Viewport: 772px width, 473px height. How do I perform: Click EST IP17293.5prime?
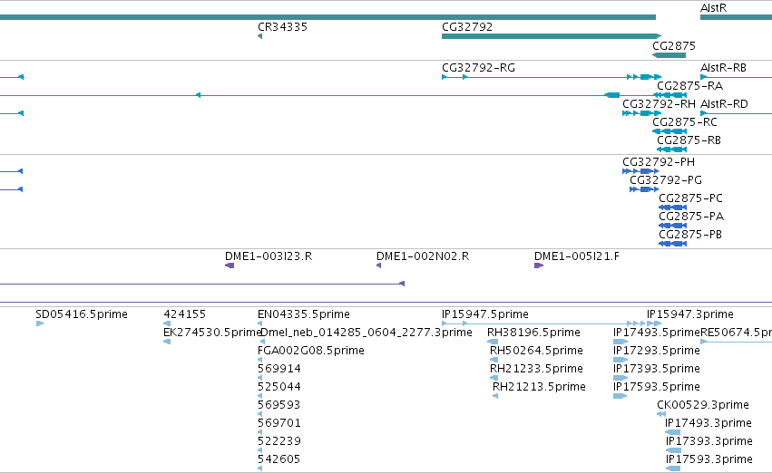[656, 351]
